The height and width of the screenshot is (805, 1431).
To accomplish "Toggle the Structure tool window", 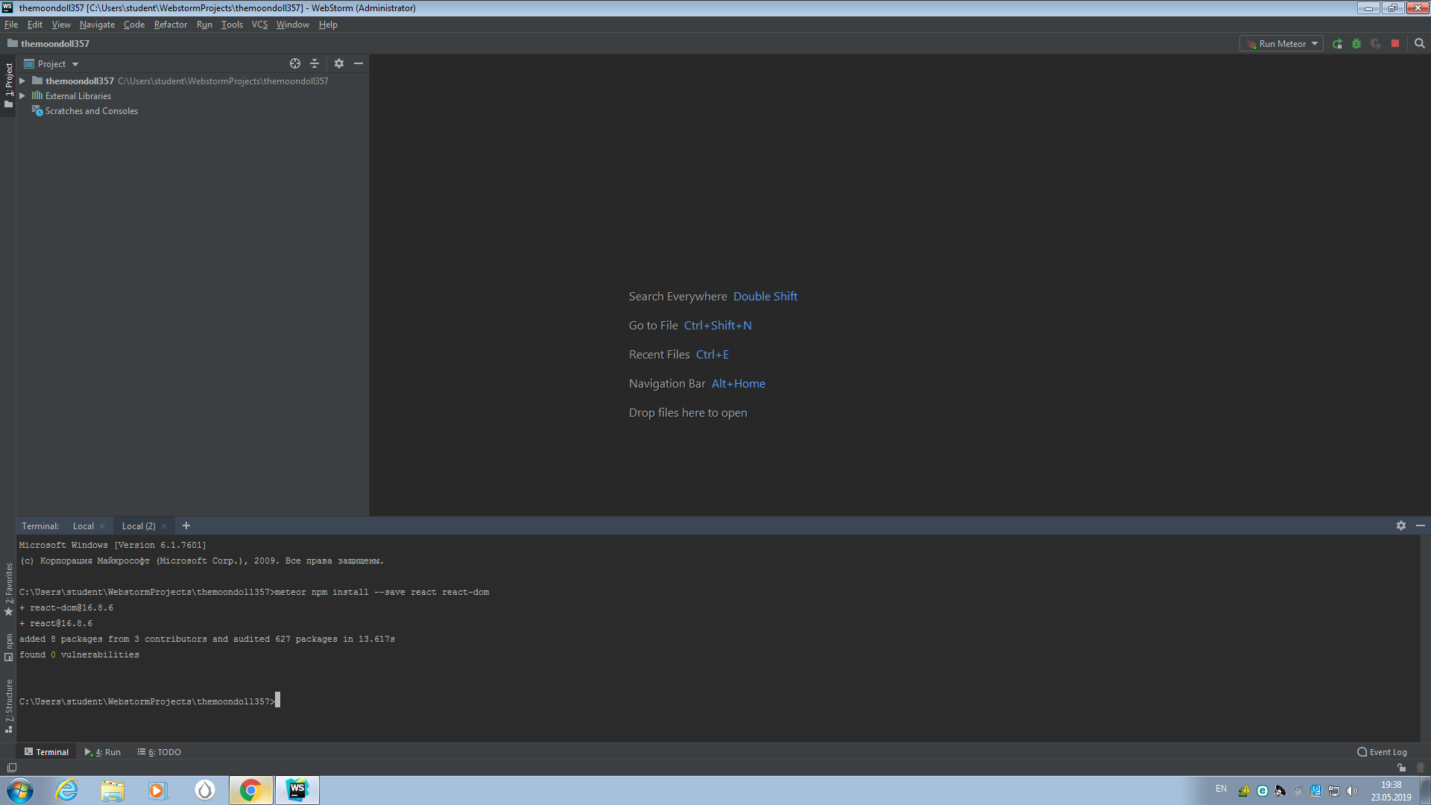I will click(8, 706).
